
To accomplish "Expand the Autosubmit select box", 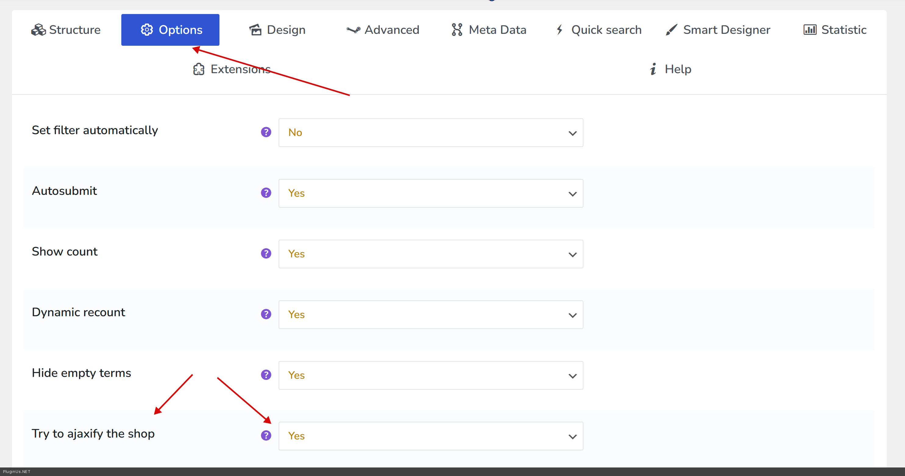I will [430, 193].
